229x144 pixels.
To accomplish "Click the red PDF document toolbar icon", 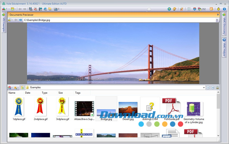I will tap(35, 9).
